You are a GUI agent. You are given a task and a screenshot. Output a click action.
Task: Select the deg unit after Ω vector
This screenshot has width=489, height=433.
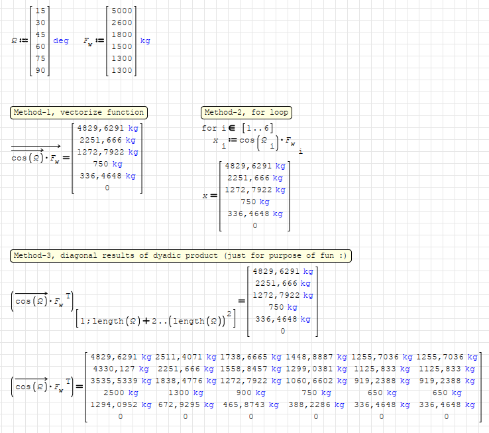coord(60,41)
